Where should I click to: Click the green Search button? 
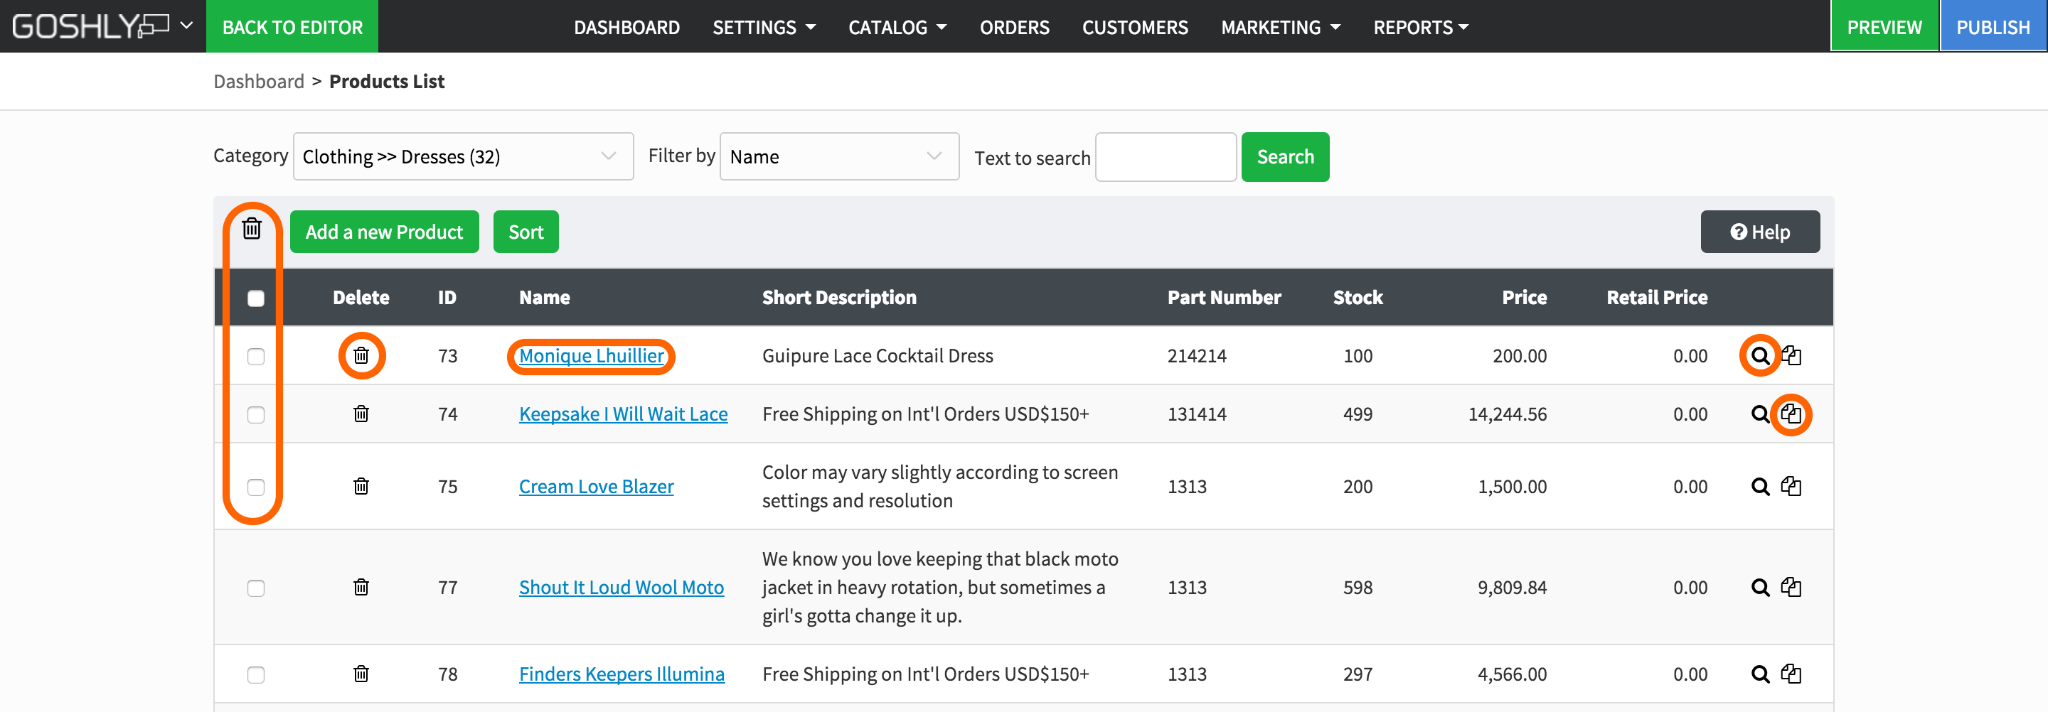(x=1285, y=156)
